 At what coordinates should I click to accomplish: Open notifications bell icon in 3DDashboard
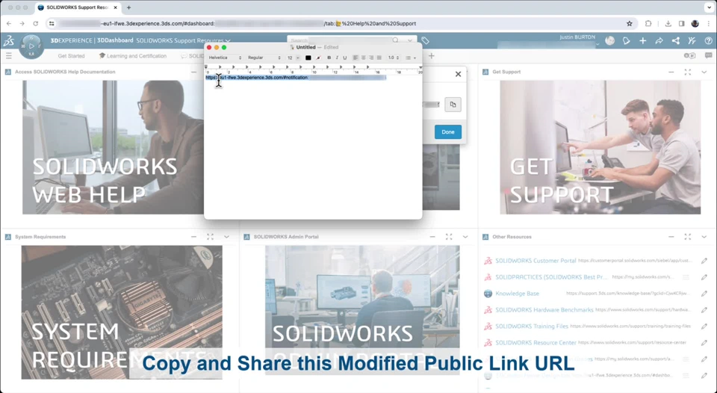pyautogui.click(x=626, y=40)
